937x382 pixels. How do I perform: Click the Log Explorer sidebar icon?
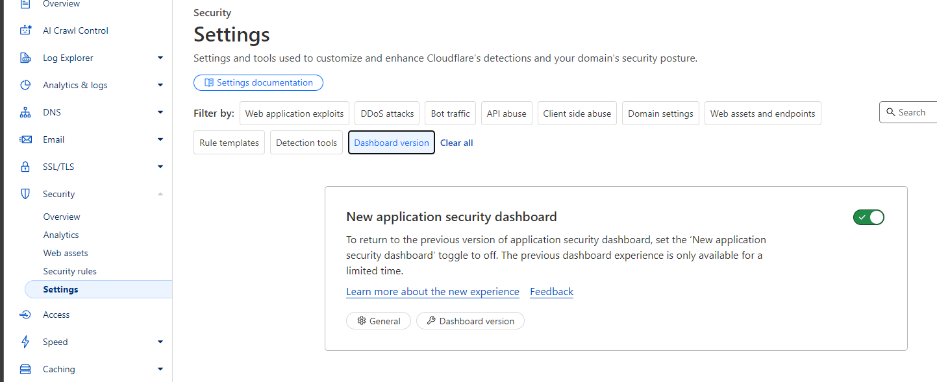point(25,58)
